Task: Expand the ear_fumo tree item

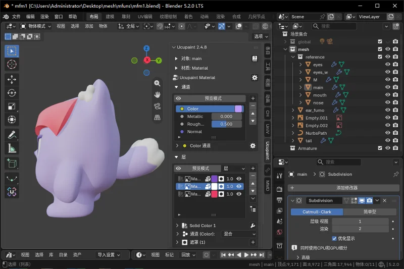Action: point(293,110)
